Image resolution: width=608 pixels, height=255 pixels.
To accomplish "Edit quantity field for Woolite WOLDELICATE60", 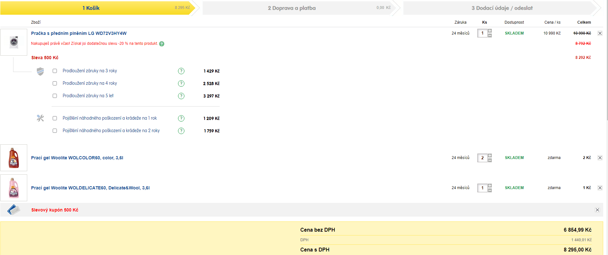I will pos(482,188).
